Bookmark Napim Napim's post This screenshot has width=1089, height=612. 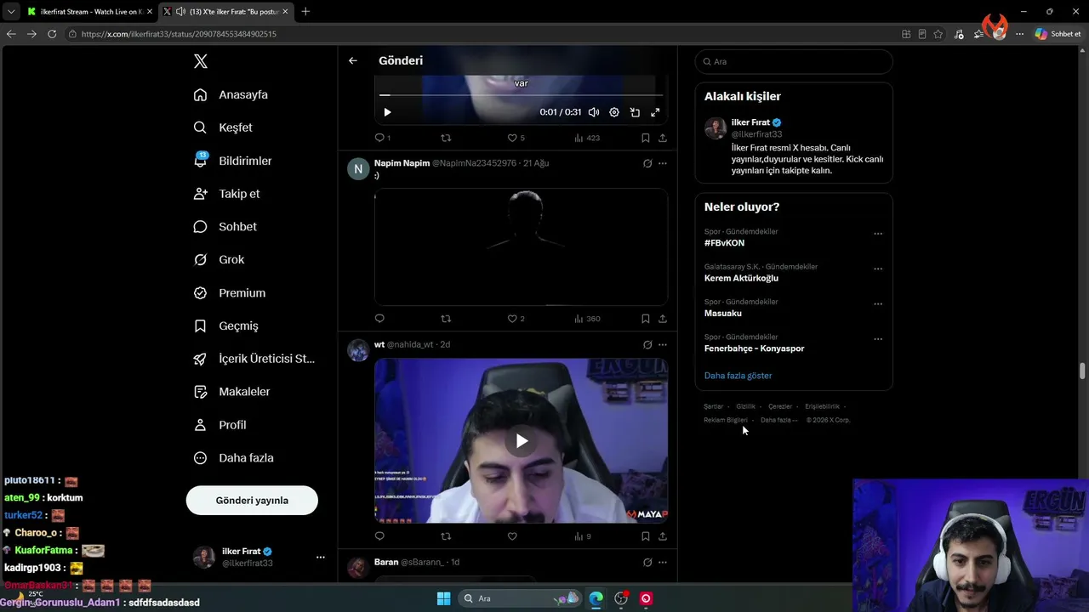pyautogui.click(x=646, y=319)
